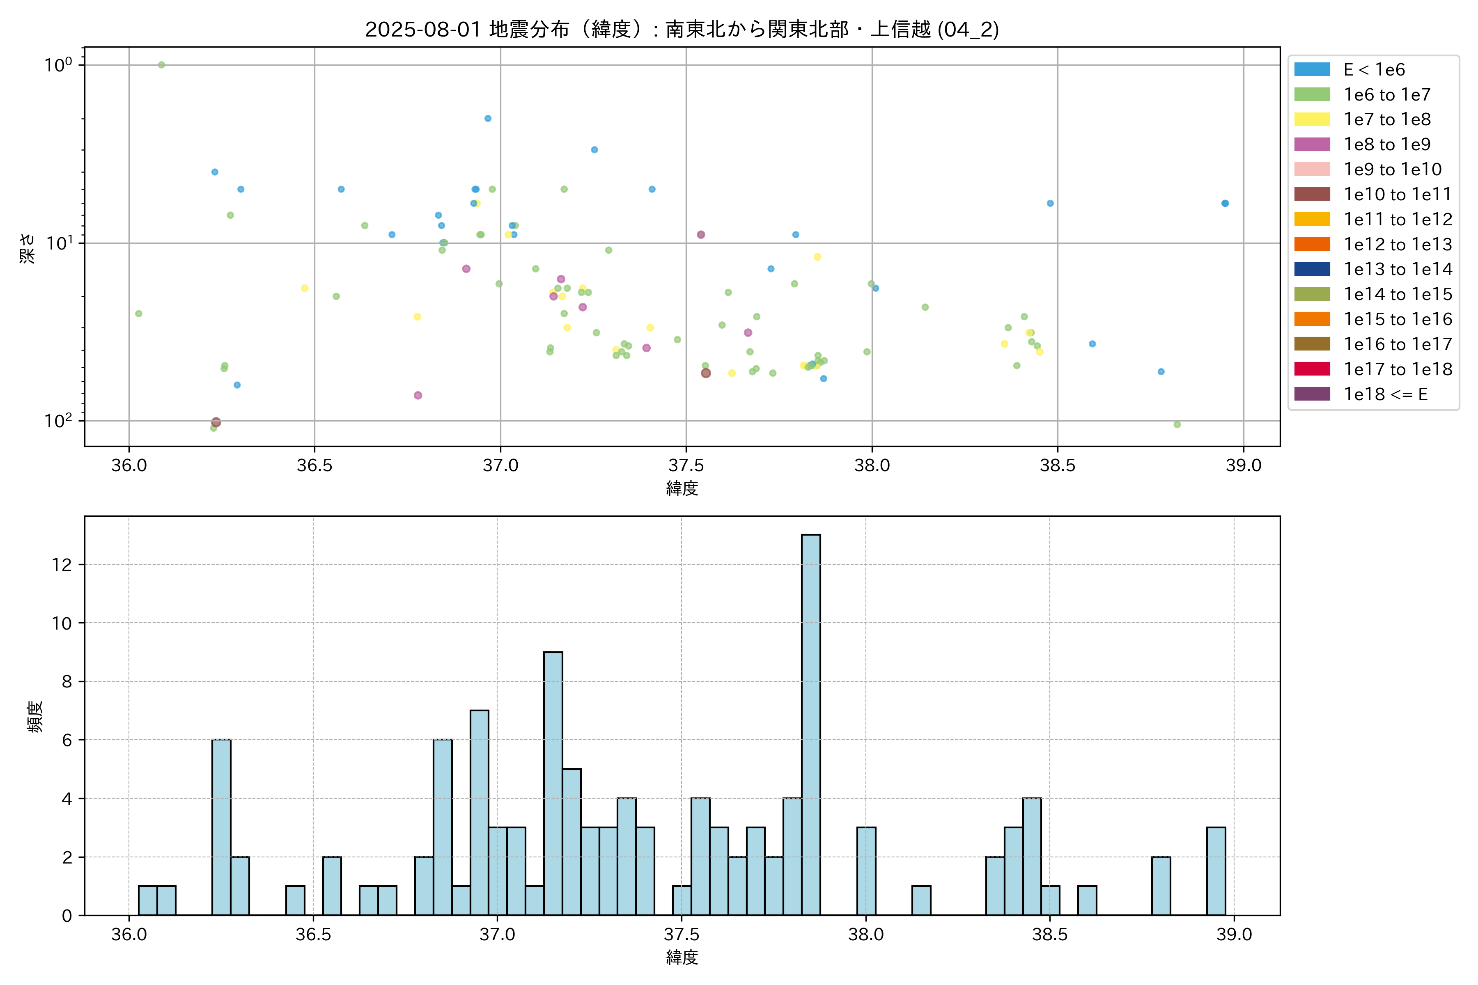
Task: Click the pink 1e9 to 1e10 legend swatch
Action: (1311, 169)
